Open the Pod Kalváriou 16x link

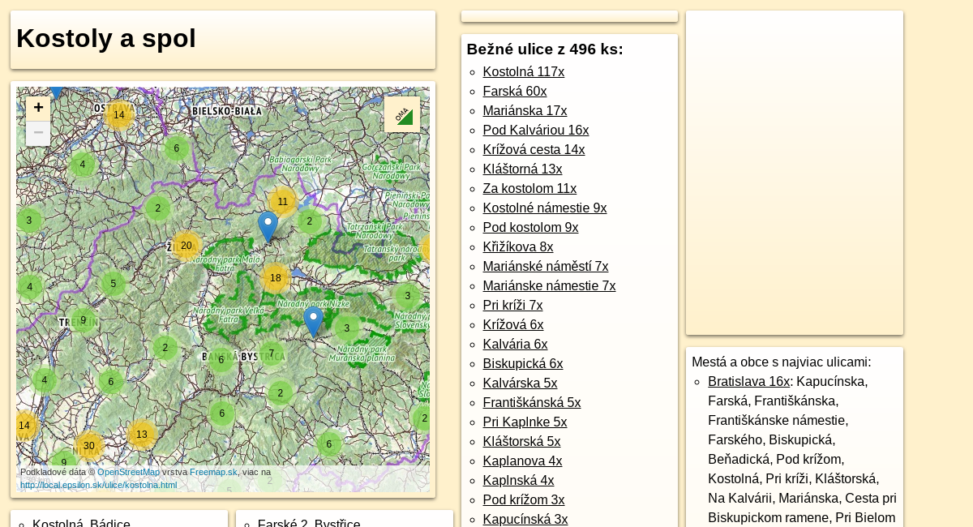click(536, 130)
